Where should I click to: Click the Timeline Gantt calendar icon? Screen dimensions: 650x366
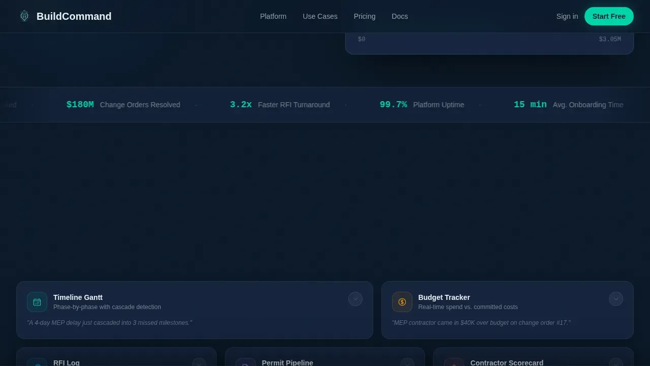point(37,302)
